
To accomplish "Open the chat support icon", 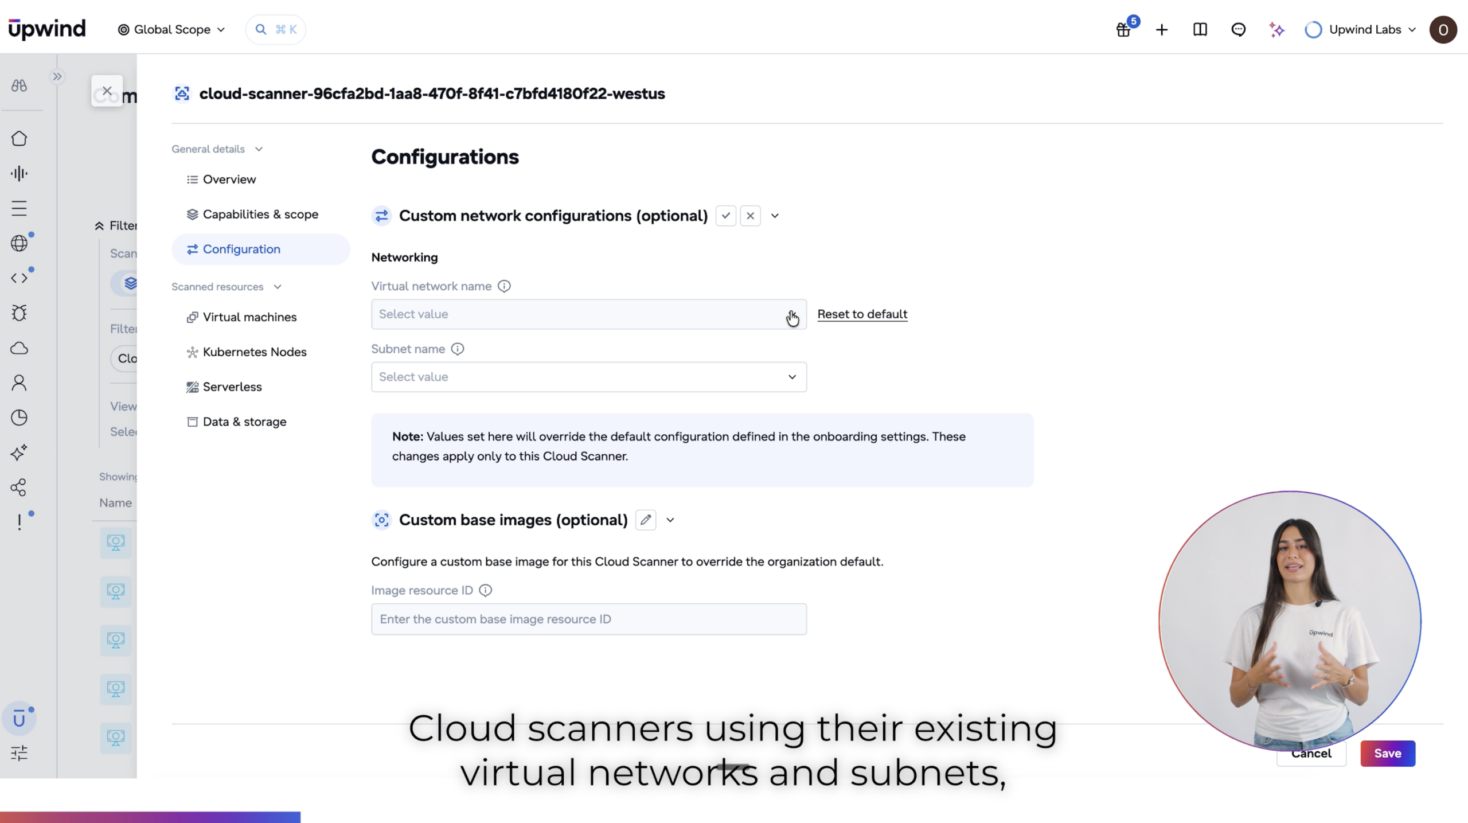I will (x=1239, y=30).
